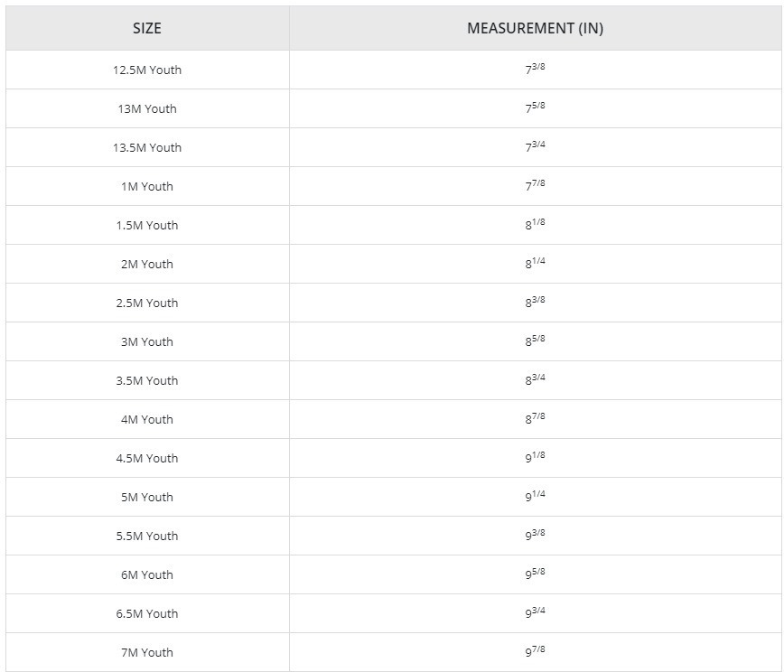Image resolution: width=784 pixels, height=672 pixels.
Task: Select the 6M Youth size cell
Action: 147,574
